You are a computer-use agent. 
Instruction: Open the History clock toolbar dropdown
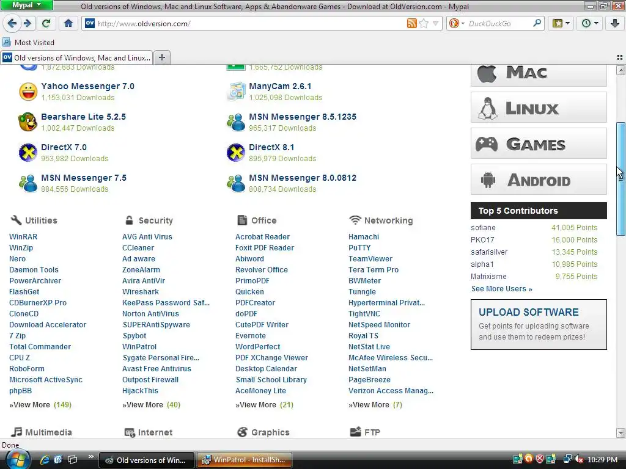[x=590, y=24]
